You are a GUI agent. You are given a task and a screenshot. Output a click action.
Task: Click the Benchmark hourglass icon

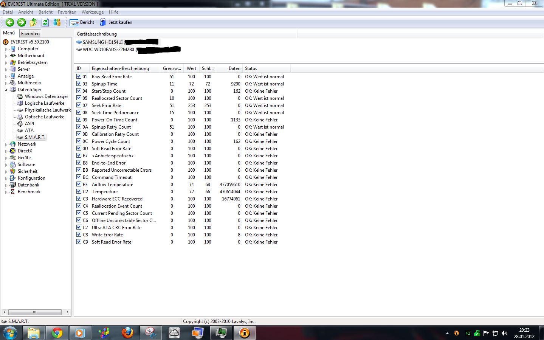coord(13,192)
